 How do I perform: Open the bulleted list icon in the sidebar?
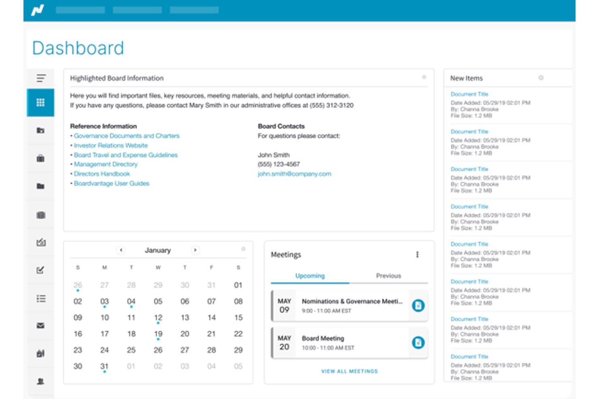(x=40, y=298)
